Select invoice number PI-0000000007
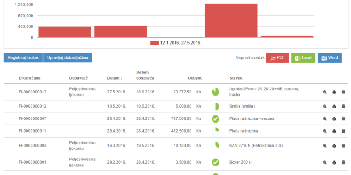351x175 pixels. pos(32,118)
